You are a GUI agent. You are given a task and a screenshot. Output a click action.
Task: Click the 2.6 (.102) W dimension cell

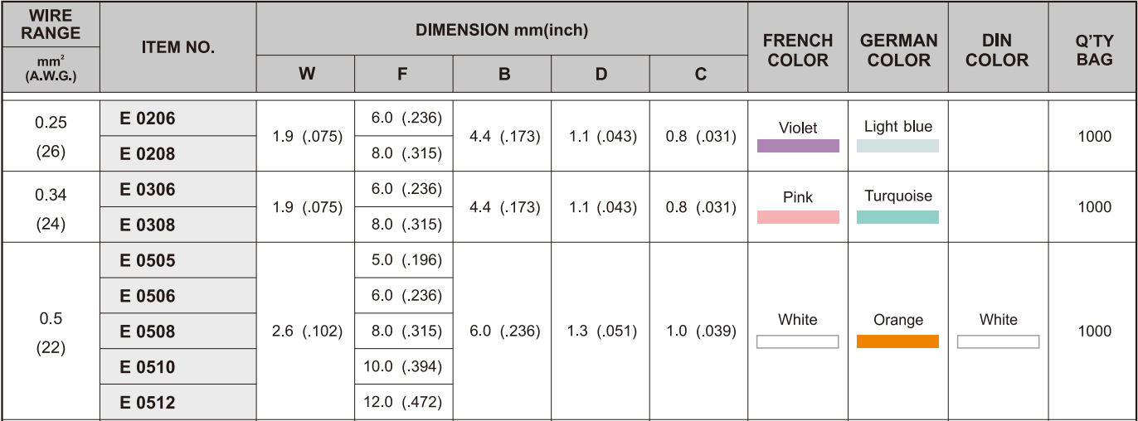[x=306, y=331]
